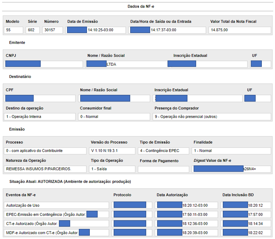Click the Natureza da Operação field REMESSA INSUMOS
This screenshot has height=239, width=275.
45,169
